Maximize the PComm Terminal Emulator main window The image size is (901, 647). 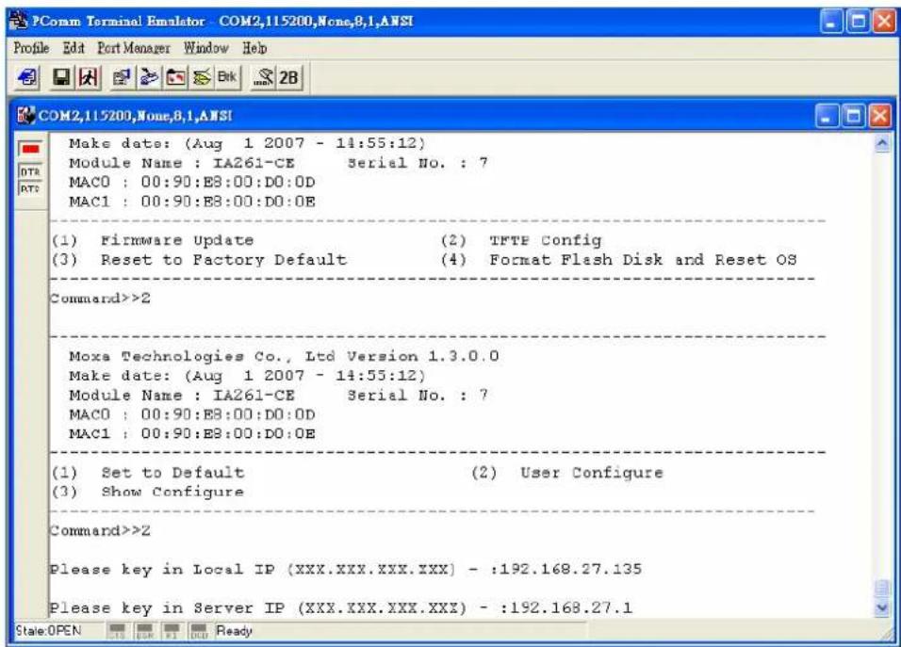click(x=858, y=23)
